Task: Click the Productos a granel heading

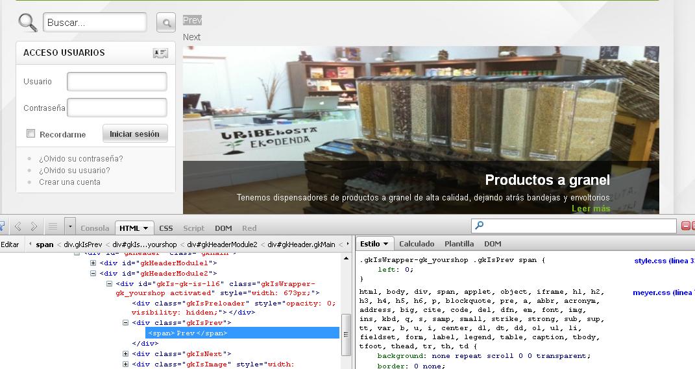Action: pyautogui.click(x=548, y=180)
